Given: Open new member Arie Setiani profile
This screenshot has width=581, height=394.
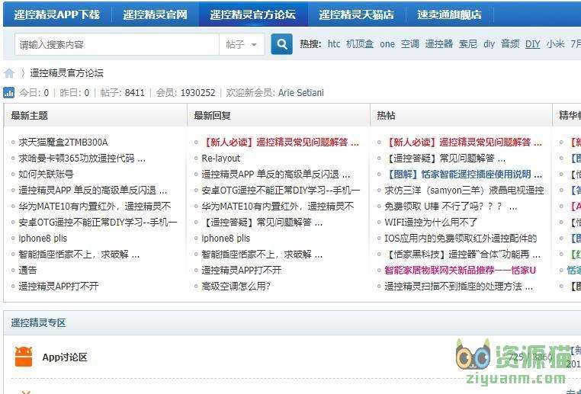Looking at the screenshot, I should tap(301, 92).
